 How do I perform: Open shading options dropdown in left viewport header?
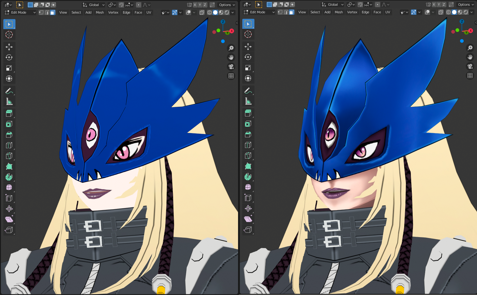point(233,12)
